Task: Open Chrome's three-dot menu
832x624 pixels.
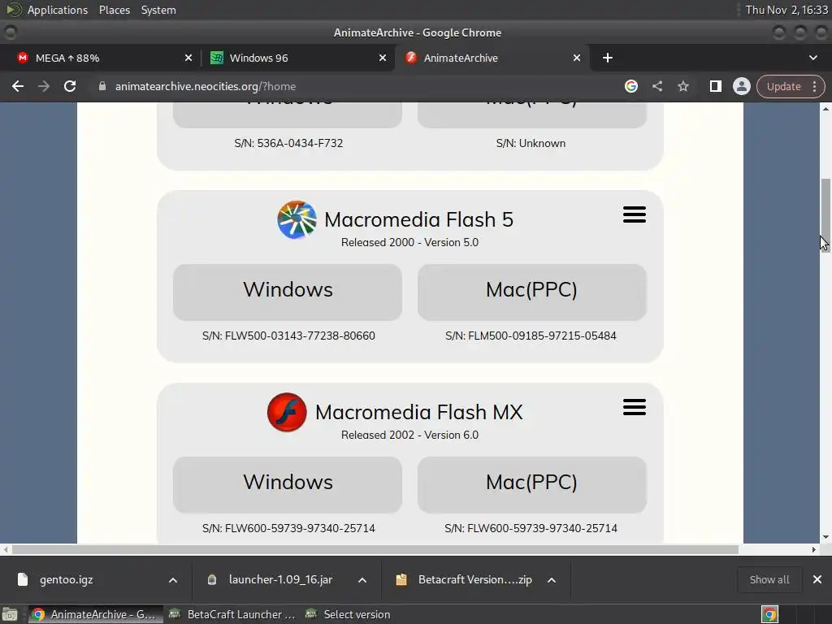Action: click(x=814, y=86)
